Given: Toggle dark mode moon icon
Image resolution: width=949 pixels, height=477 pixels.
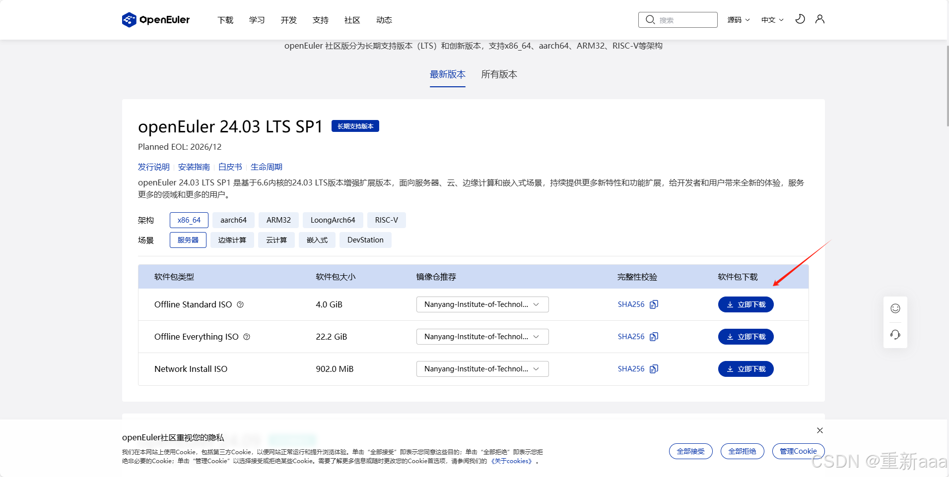Looking at the screenshot, I should 800,19.
